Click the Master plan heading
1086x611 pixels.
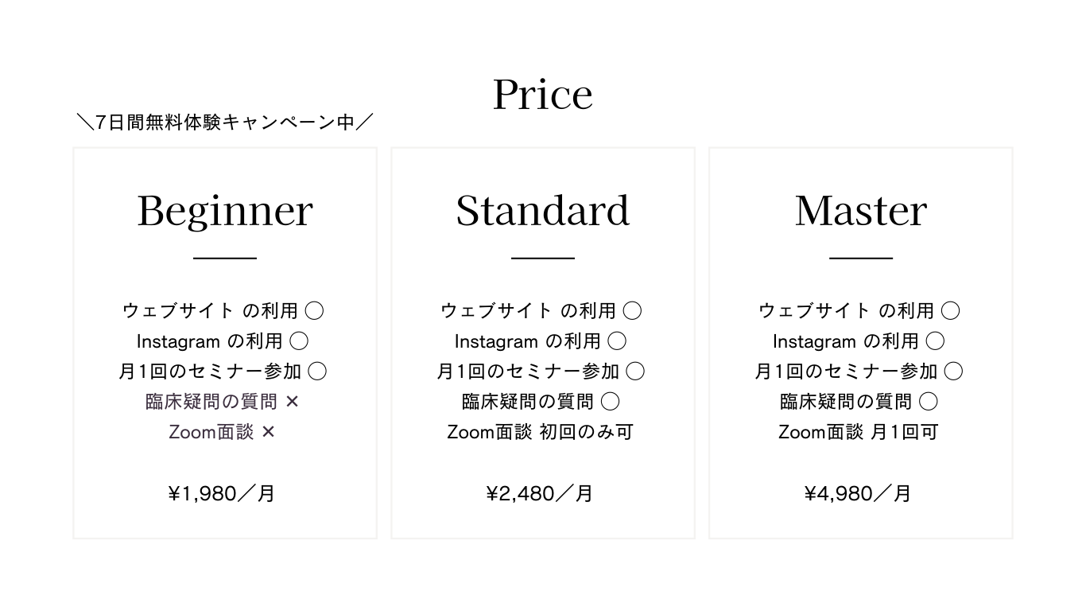[x=861, y=211]
